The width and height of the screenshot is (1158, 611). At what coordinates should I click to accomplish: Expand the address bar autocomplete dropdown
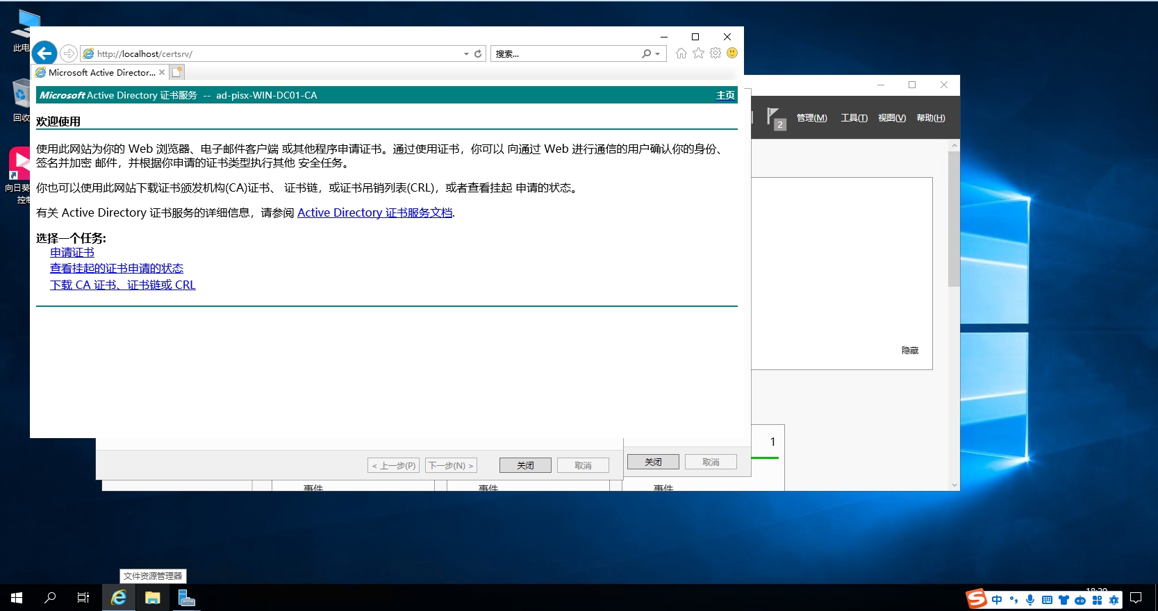point(466,54)
